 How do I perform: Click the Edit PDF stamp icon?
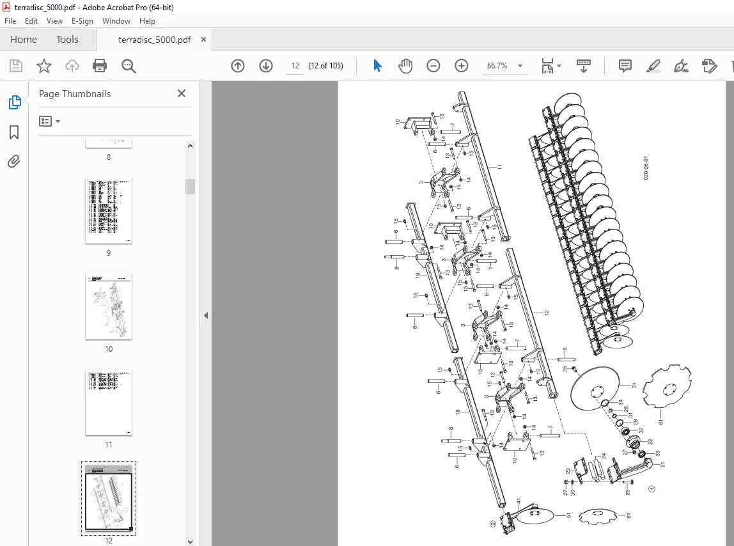pos(710,66)
